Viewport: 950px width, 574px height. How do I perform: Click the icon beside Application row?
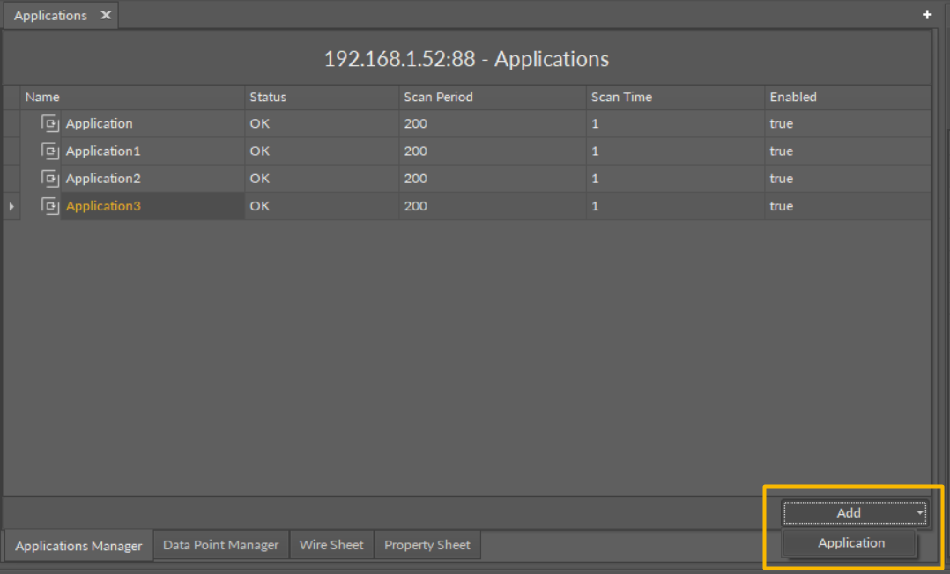(49, 123)
